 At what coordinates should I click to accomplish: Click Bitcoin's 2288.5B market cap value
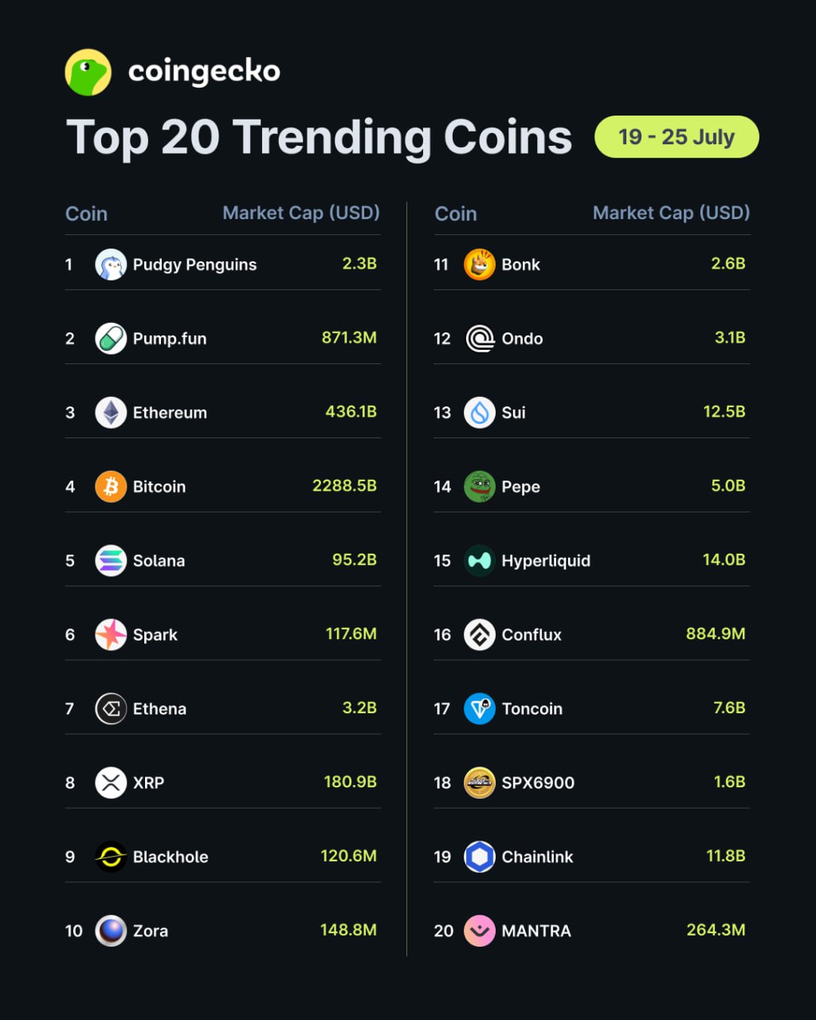click(x=344, y=485)
